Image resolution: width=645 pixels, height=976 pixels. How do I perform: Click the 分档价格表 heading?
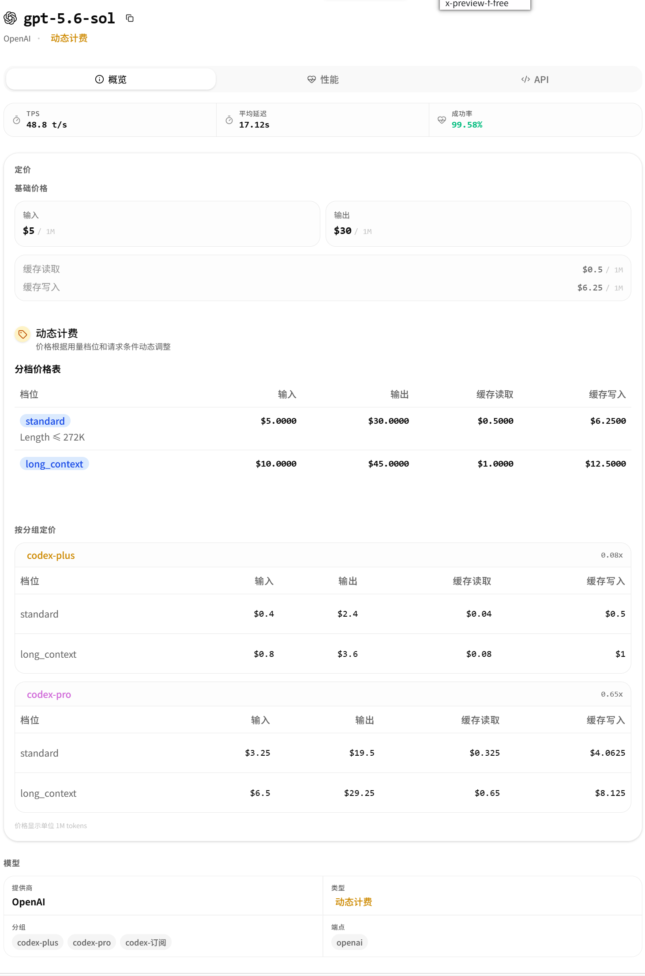tap(37, 369)
